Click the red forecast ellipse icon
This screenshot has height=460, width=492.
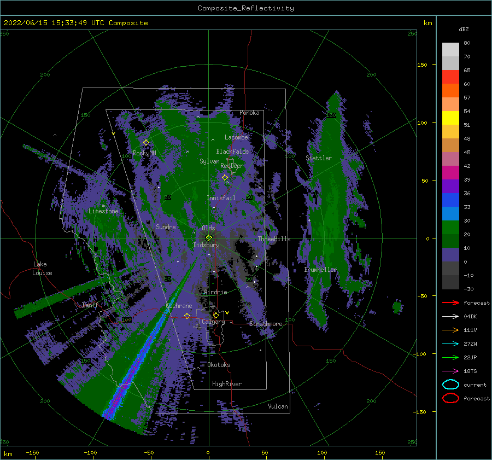pyautogui.click(x=450, y=398)
